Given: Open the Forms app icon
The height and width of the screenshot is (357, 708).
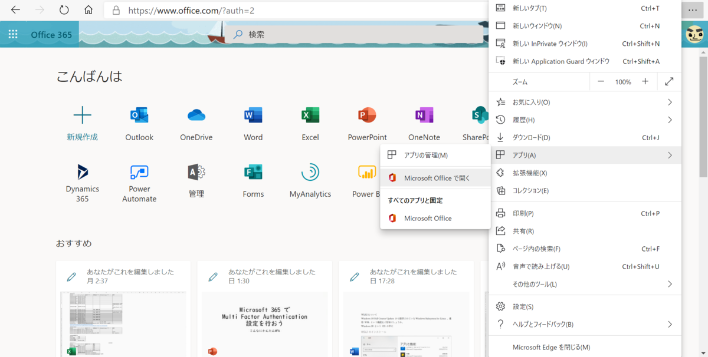Looking at the screenshot, I should [x=253, y=172].
